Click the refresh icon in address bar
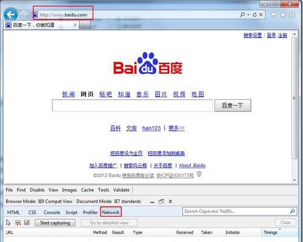303x242 pixels. [x=255, y=15]
